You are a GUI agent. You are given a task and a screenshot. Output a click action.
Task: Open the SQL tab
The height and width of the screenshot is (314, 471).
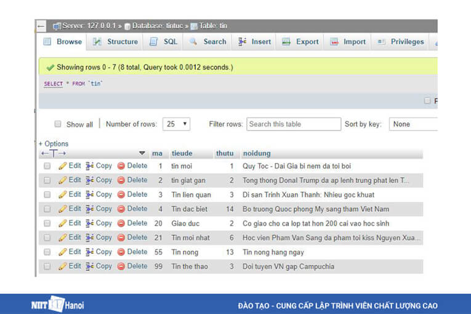pos(164,42)
